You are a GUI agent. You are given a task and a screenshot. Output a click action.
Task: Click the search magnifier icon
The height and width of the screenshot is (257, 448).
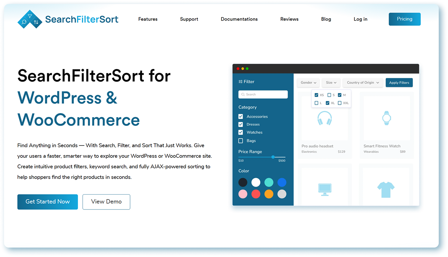pyautogui.click(x=243, y=94)
